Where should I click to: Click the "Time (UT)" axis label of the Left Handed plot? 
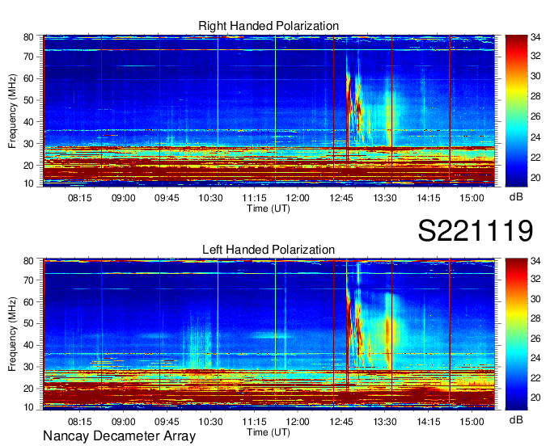click(x=269, y=432)
